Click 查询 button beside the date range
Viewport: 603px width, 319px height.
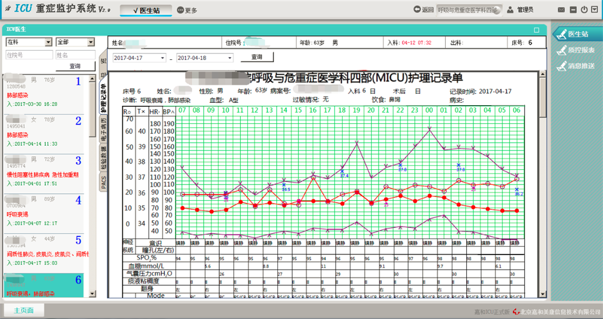click(x=257, y=57)
